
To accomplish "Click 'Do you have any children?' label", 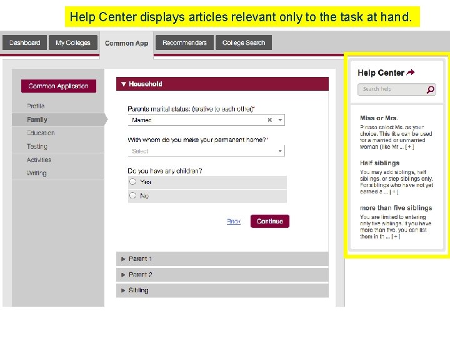I will [165, 171].
